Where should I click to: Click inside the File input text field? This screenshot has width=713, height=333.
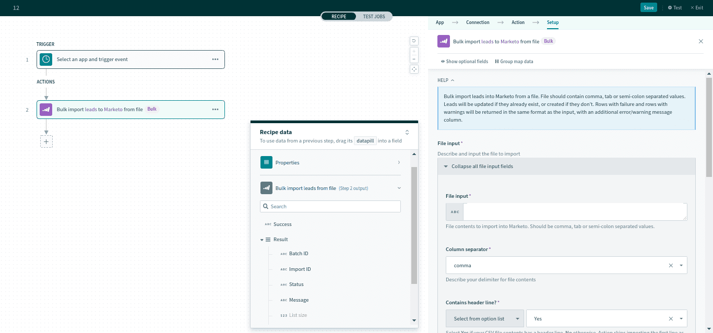574,211
